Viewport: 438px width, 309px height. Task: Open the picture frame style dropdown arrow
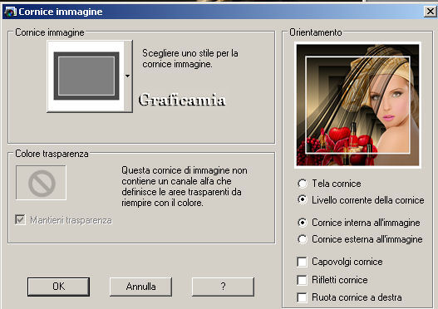[x=128, y=76]
